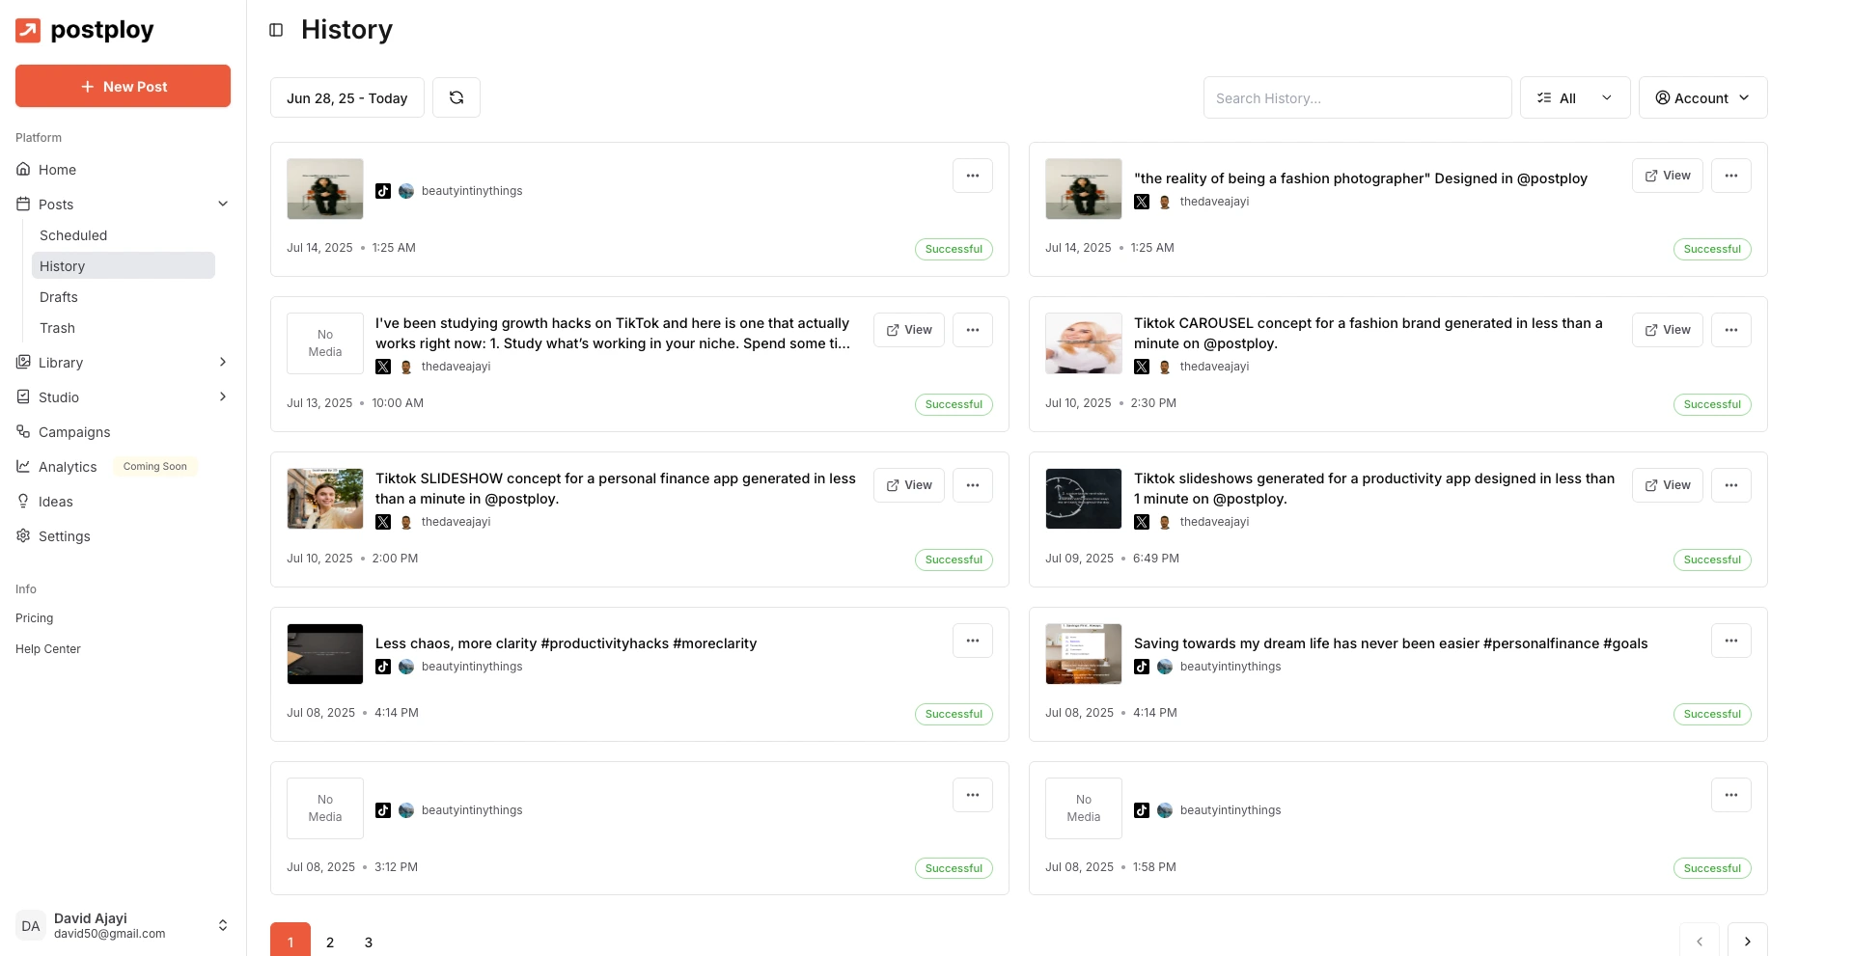Go to history page 2
The image size is (1853, 956).
(329, 942)
